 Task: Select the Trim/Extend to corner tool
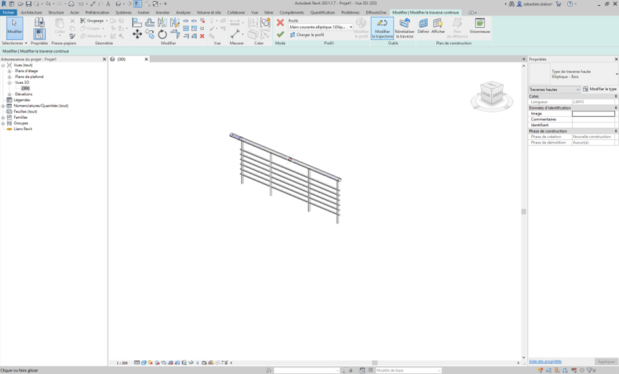point(175,34)
